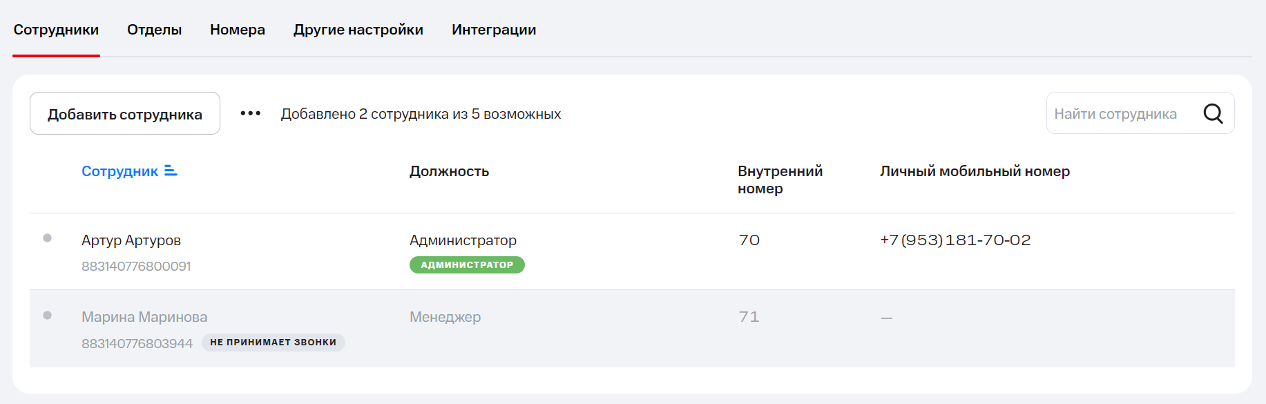Click the green АДМИНИСТРАТОР badge
The height and width of the screenshot is (404, 1266).
467,265
